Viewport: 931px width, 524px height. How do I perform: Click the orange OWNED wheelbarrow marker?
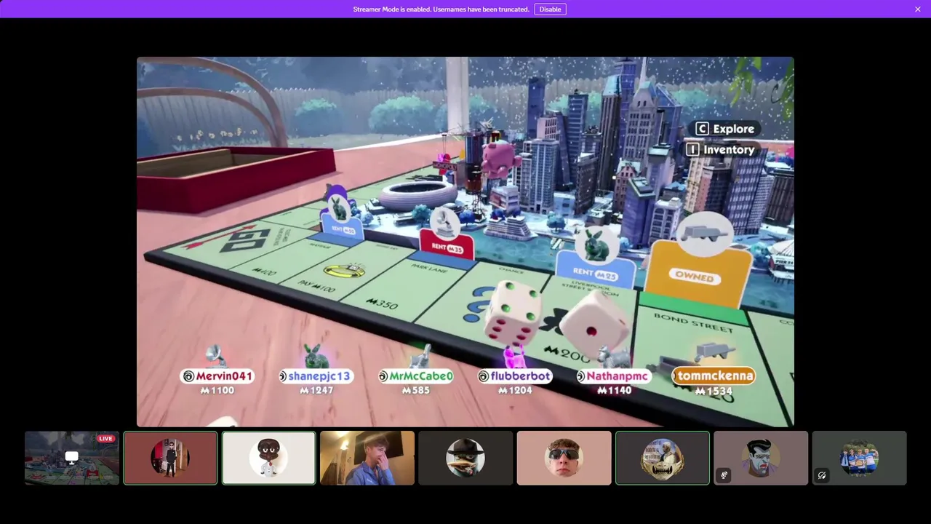click(700, 261)
